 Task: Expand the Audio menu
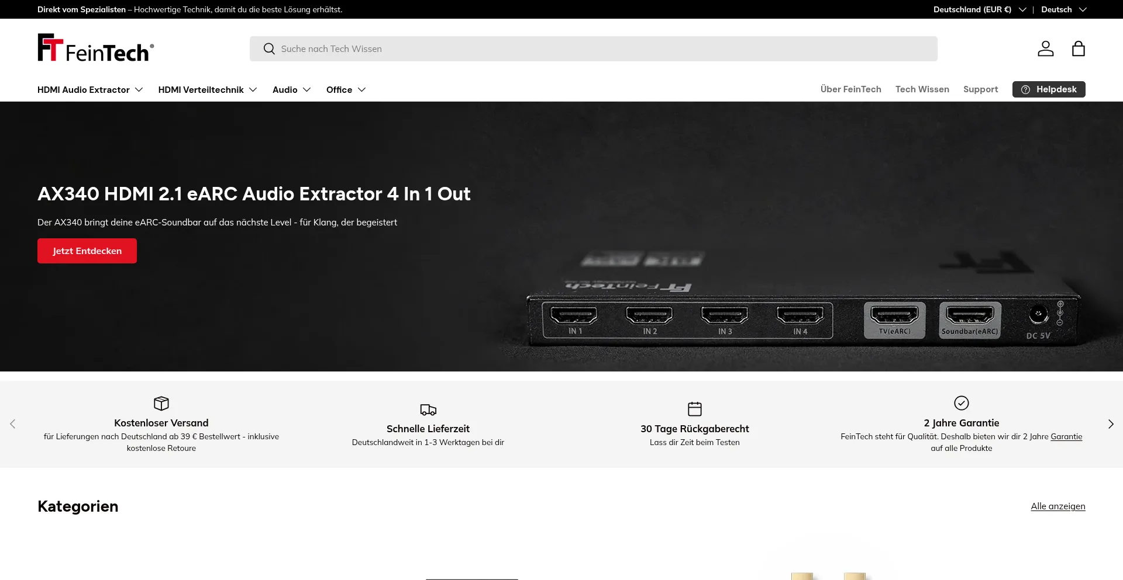pyautogui.click(x=292, y=89)
